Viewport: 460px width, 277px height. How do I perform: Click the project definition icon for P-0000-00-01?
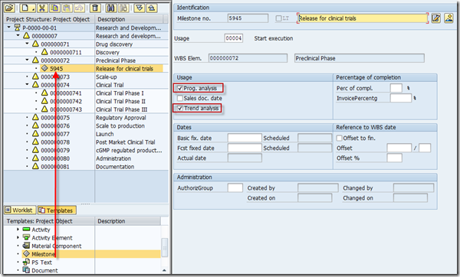[x=18, y=28]
